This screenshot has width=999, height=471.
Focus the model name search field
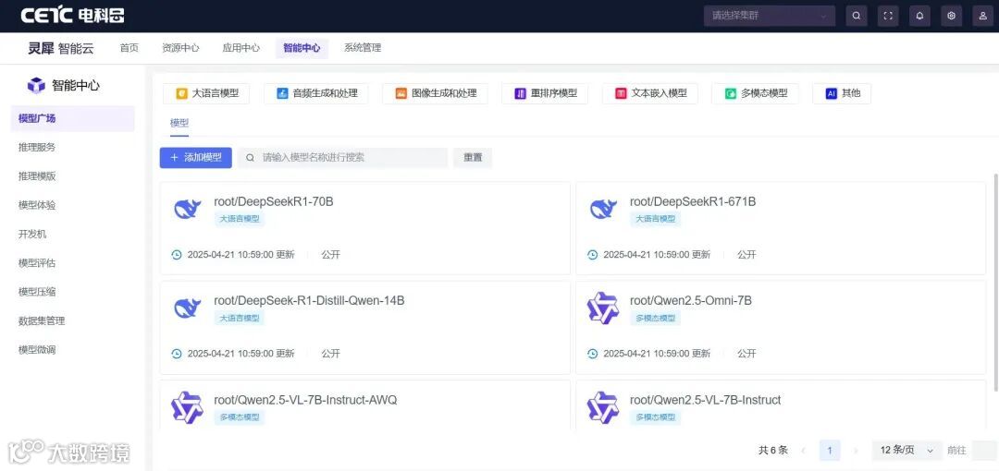click(343, 157)
